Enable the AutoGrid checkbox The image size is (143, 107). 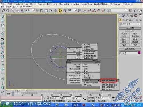coord(134,31)
